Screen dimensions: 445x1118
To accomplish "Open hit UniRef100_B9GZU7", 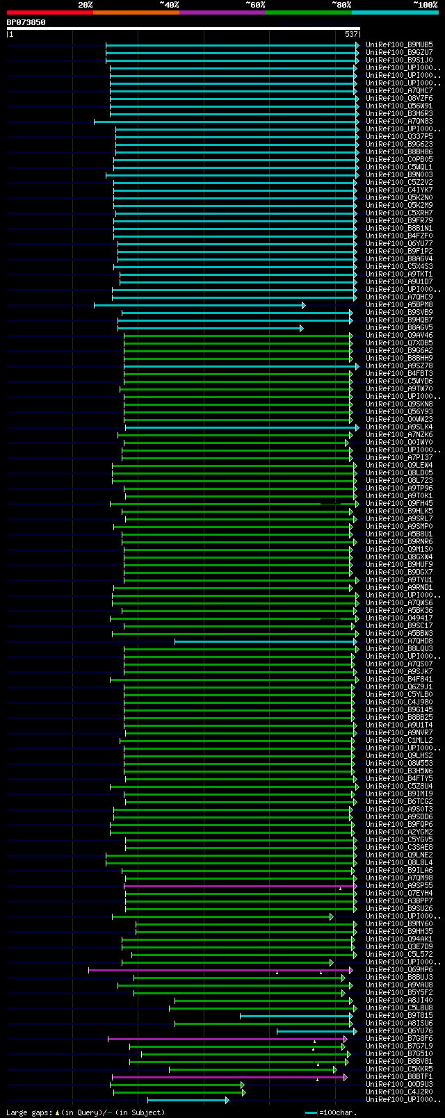I will pos(399,52).
